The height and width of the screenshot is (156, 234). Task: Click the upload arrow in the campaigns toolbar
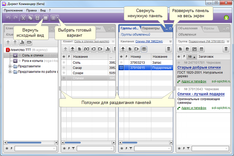point(65,49)
